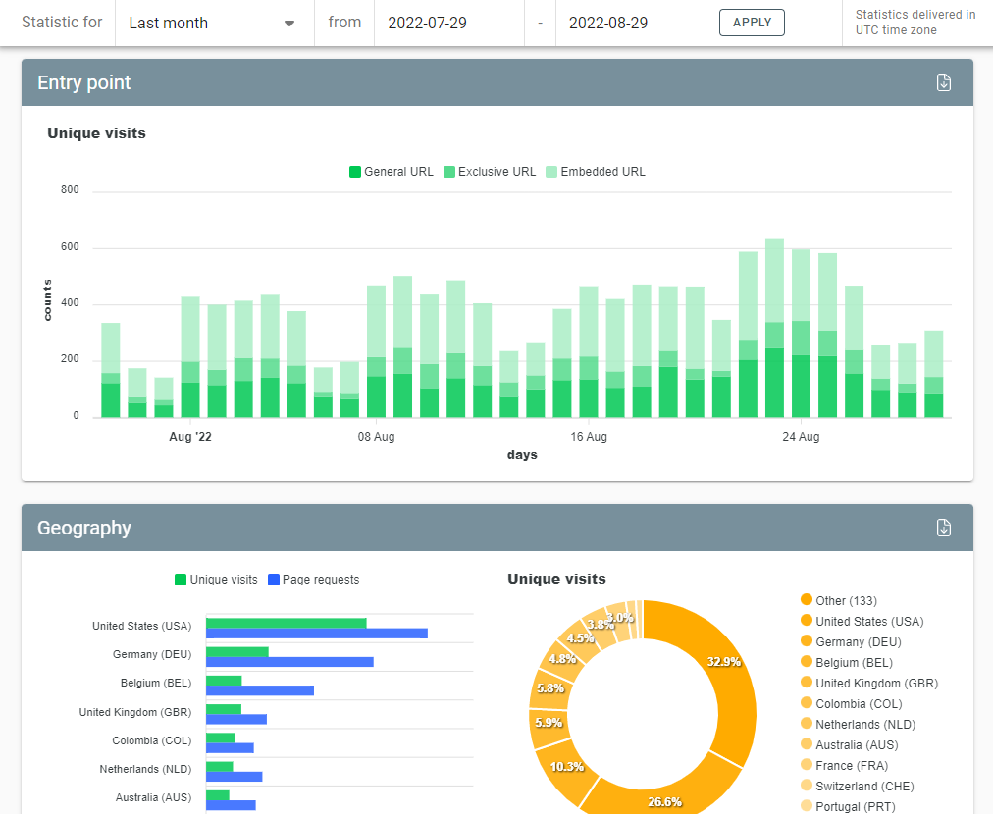993x814 pixels.
Task: Click the 'Statistics delivered in UTC time zone' note
Action: coord(915,23)
